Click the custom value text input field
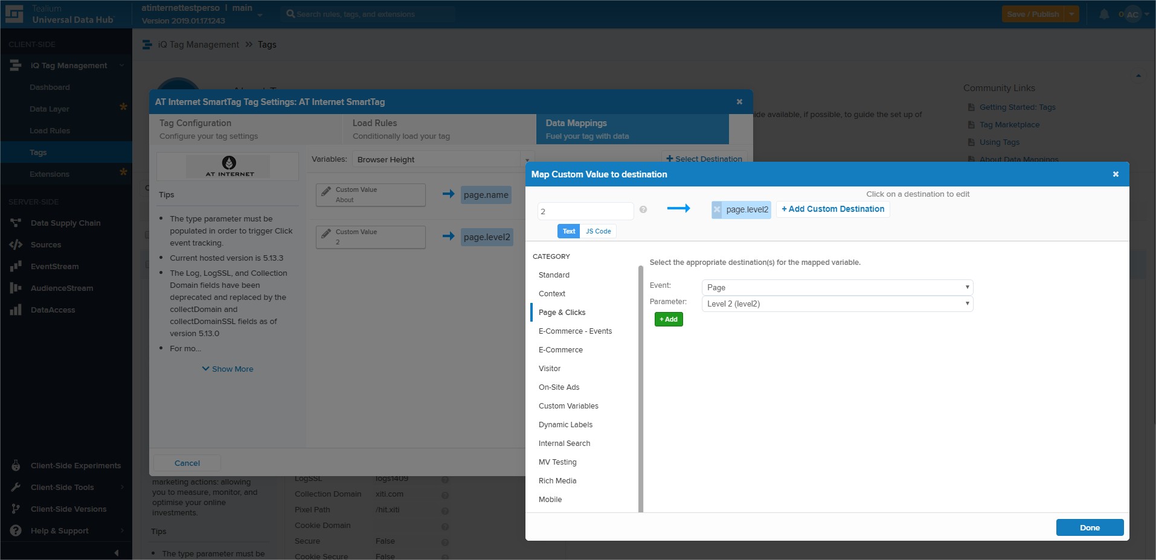Image resolution: width=1156 pixels, height=560 pixels. coord(585,211)
